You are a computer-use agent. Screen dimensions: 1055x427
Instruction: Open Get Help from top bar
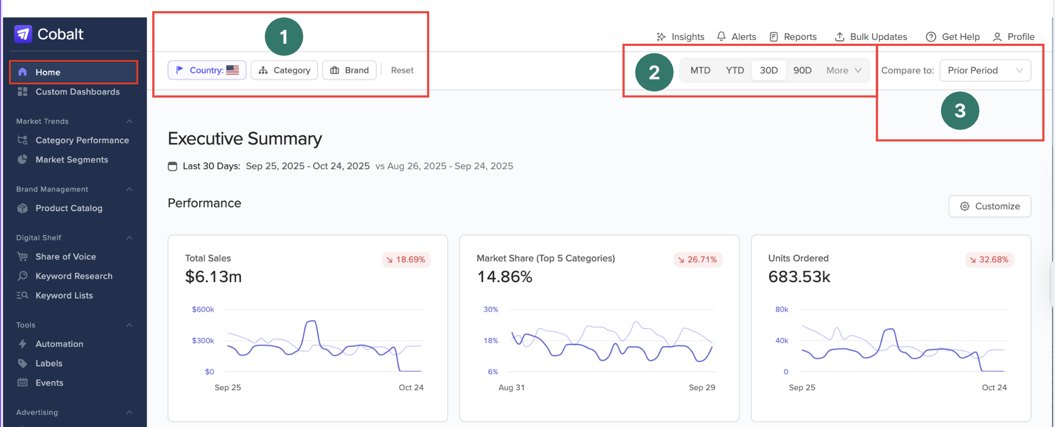[953, 37]
